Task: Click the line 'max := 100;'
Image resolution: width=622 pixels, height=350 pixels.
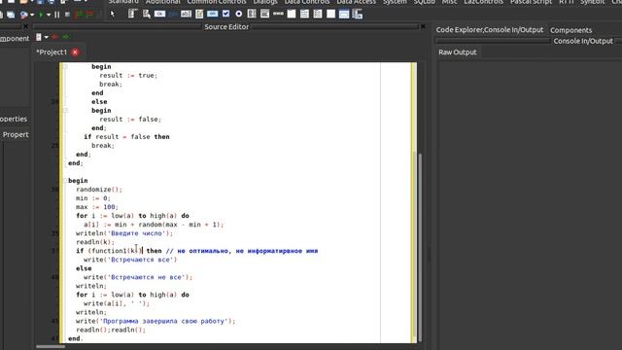Action: pos(97,207)
